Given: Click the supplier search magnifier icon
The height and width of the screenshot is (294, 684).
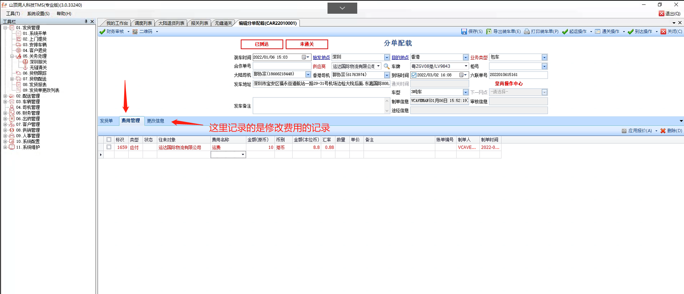Looking at the screenshot, I should click(387, 66).
